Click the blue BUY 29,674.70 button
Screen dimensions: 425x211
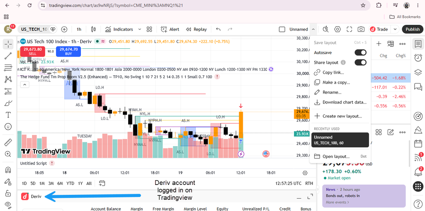click(x=68, y=51)
